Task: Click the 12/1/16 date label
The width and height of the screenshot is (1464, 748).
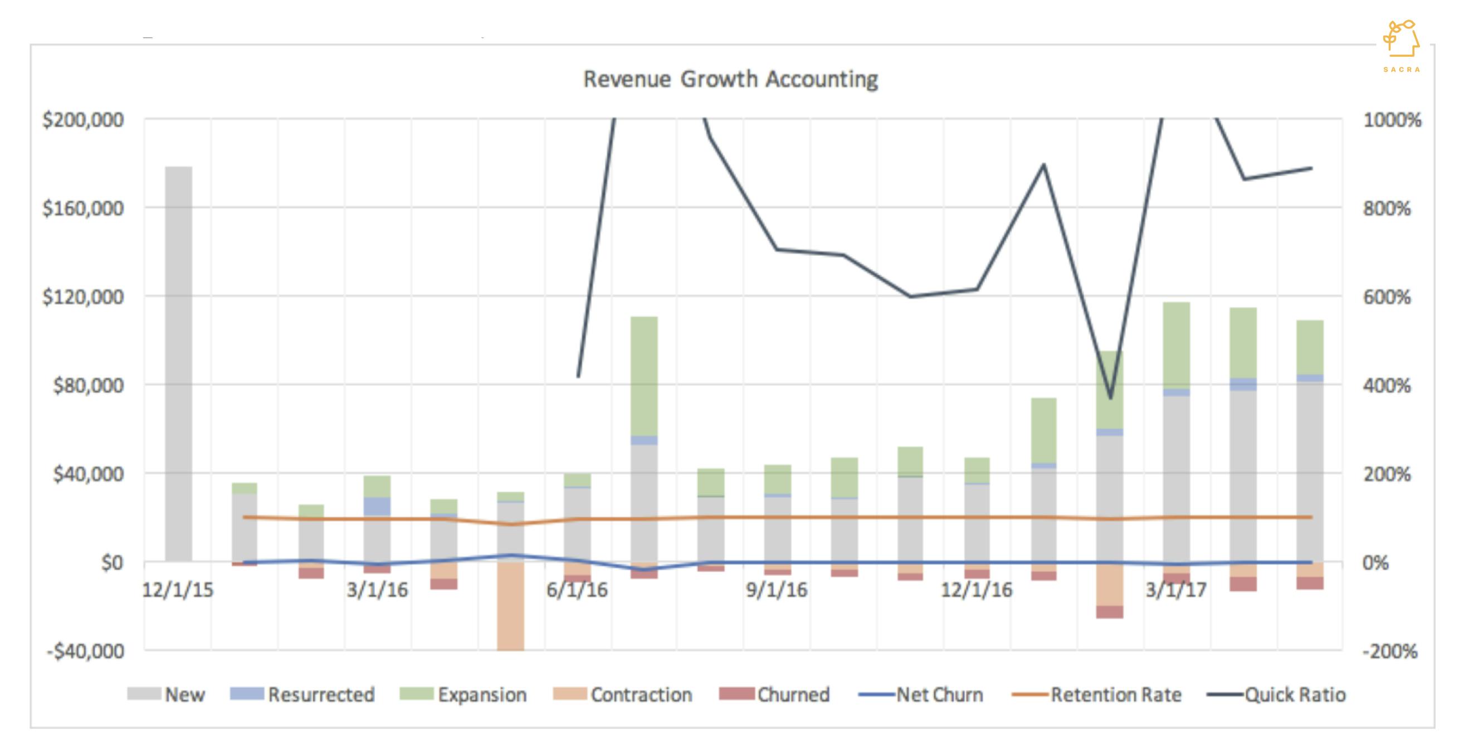Action: pos(977,590)
